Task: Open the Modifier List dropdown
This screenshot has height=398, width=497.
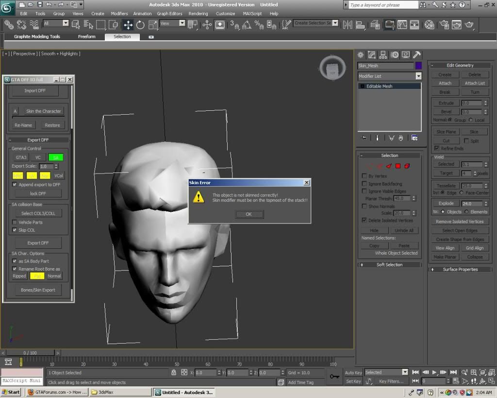Action: 418,76
